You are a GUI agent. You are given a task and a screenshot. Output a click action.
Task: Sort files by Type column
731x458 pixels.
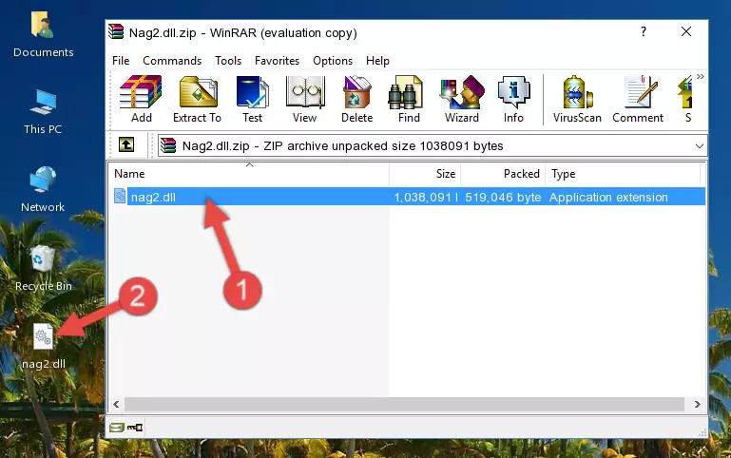click(623, 174)
